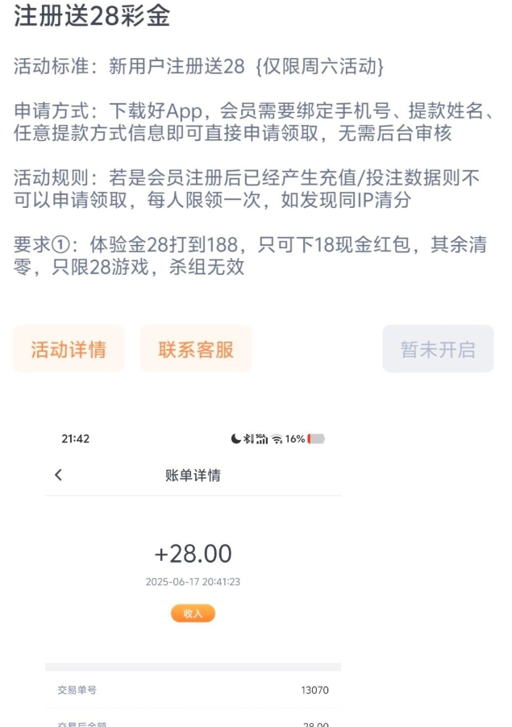Click the 账单详情 screen title
The width and height of the screenshot is (512, 727).
click(x=193, y=476)
